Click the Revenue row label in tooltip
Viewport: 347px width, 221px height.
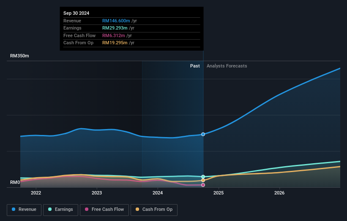72,21
